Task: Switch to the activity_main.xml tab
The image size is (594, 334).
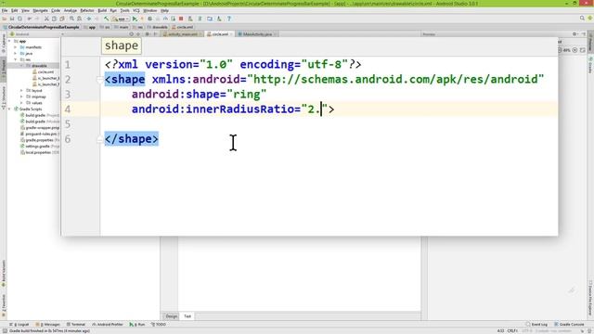Action: [x=182, y=34]
